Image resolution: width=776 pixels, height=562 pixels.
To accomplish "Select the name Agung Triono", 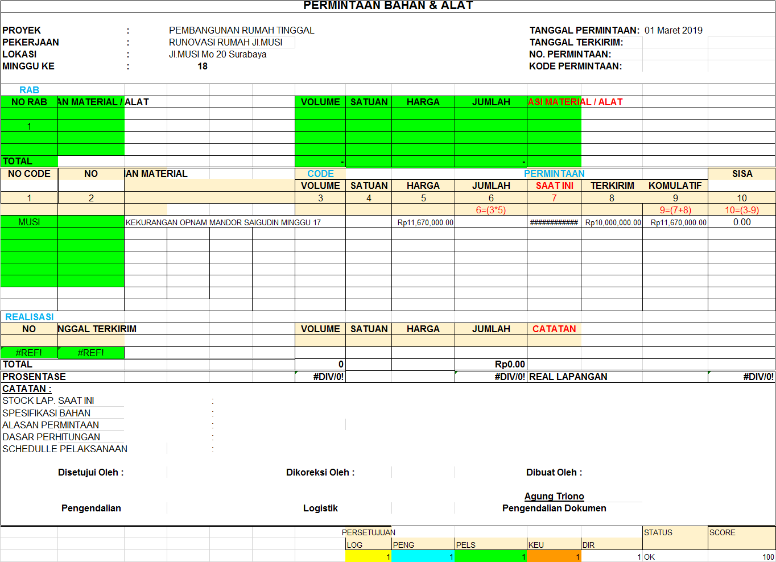I will pyautogui.click(x=554, y=496).
